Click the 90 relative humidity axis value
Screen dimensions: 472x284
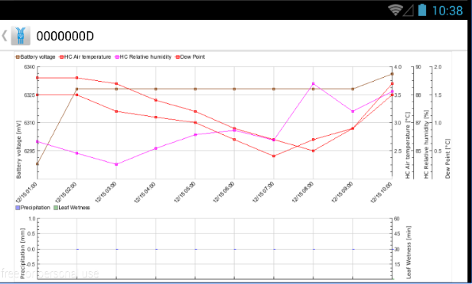tap(418, 66)
